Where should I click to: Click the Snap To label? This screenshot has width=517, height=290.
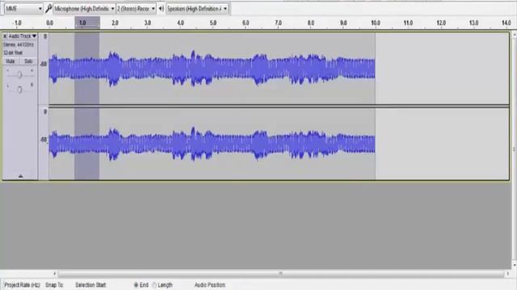(x=54, y=285)
